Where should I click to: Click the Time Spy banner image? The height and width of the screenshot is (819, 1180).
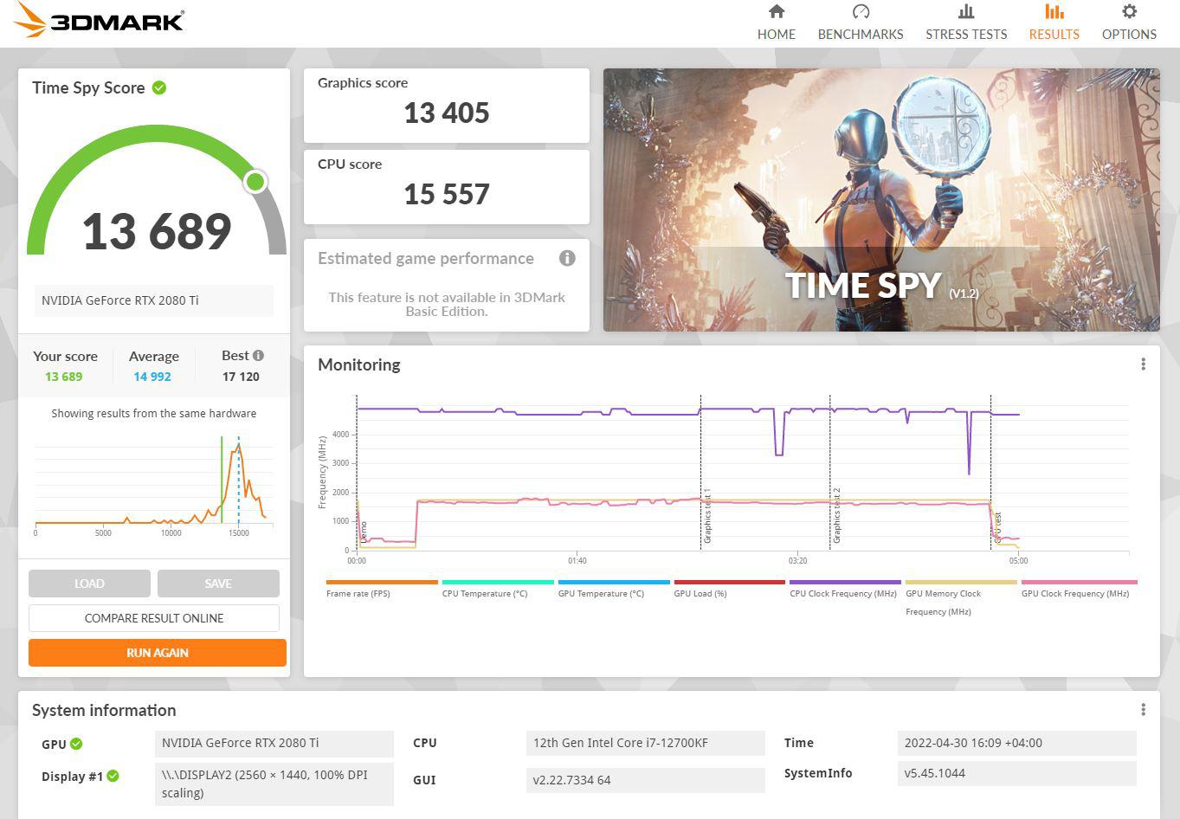[x=881, y=200]
